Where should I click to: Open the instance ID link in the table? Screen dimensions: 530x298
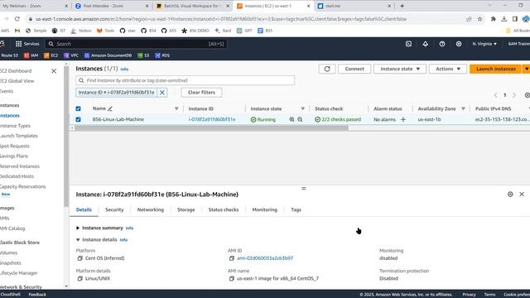click(212, 119)
